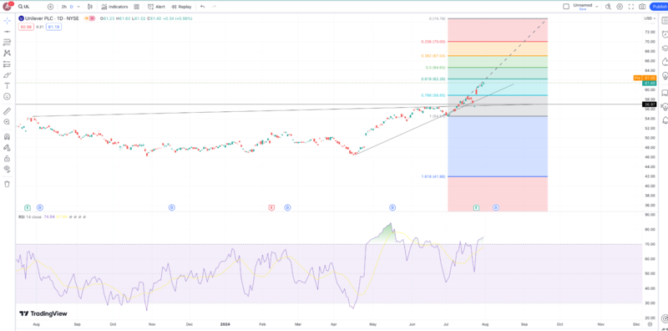Open the Unnamed layout save menu
The width and height of the screenshot is (668, 331).
[586, 7]
